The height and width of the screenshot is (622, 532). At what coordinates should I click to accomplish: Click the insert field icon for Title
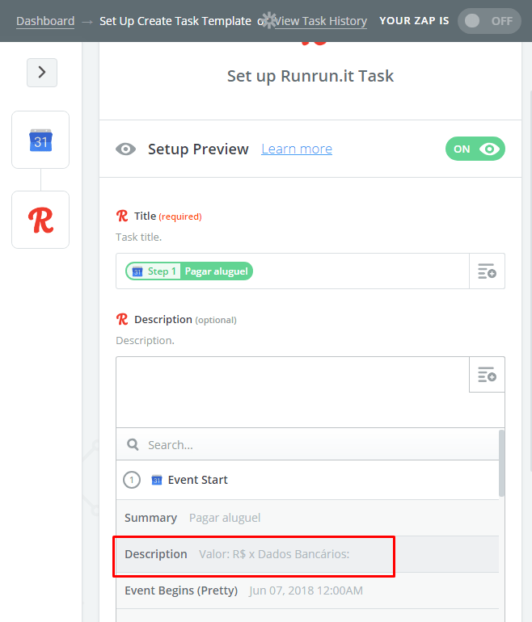tap(487, 271)
